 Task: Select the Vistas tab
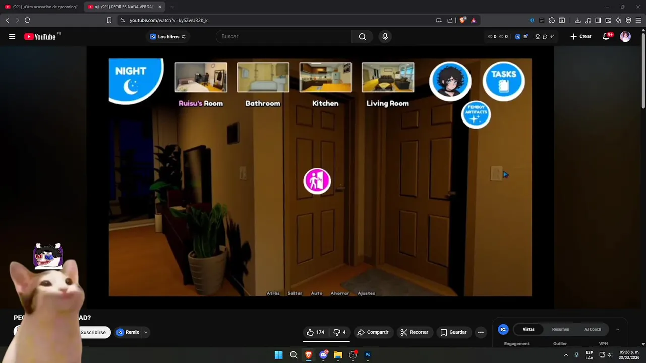(x=528, y=329)
